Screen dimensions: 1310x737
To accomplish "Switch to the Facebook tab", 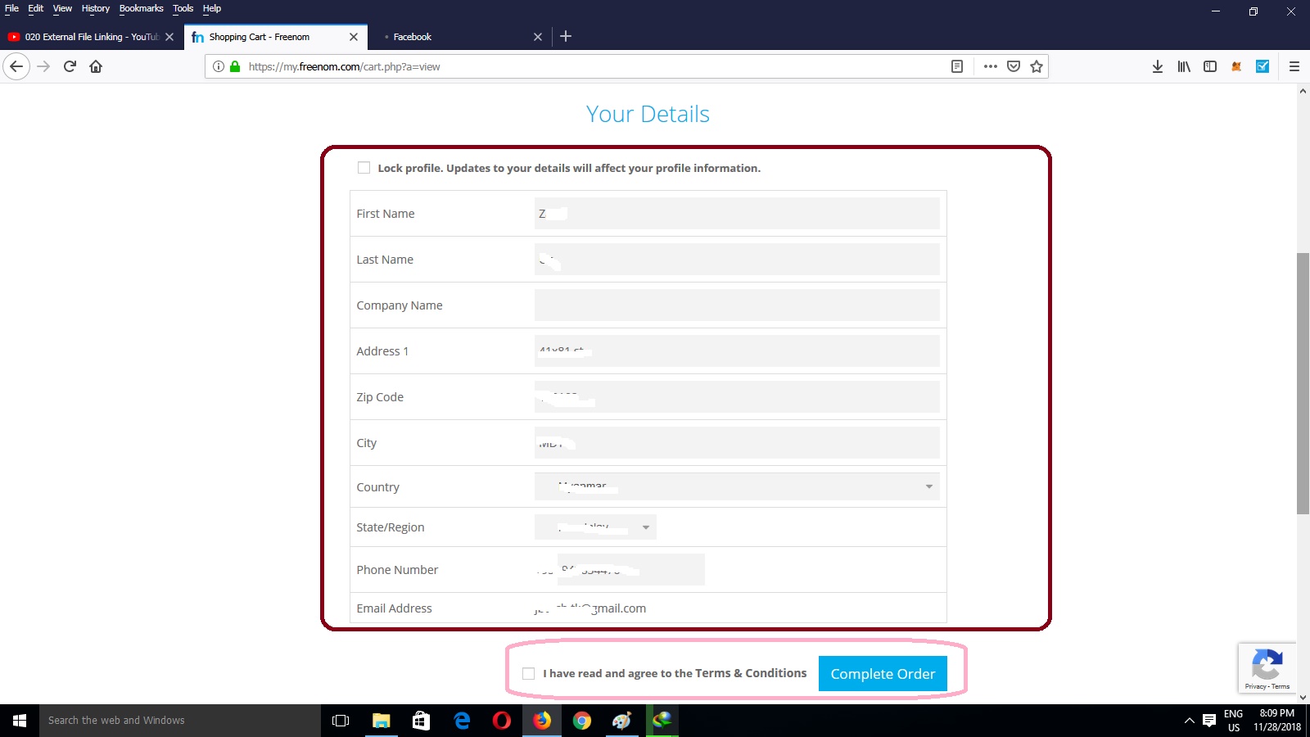I will (x=458, y=37).
